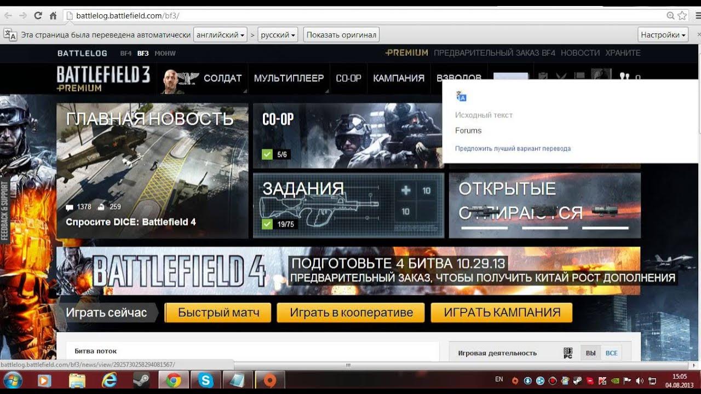Click the Google Translate icon in popup

(461, 97)
